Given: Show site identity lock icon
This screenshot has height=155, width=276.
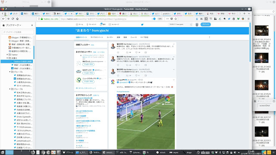Looking at the screenshot, I should pos(42,19).
